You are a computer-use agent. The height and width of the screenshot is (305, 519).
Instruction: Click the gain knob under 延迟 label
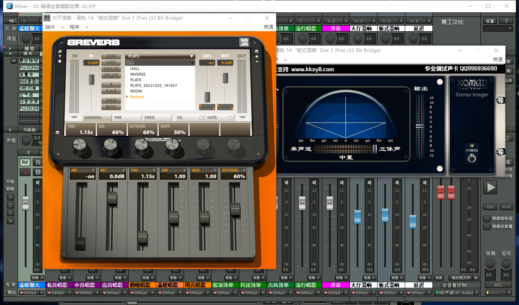tap(413, 38)
